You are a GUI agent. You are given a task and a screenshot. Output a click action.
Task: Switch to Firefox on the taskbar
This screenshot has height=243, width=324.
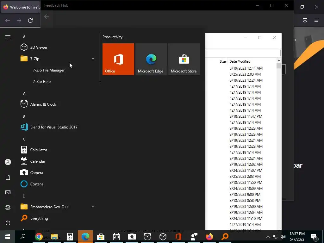coord(209,236)
